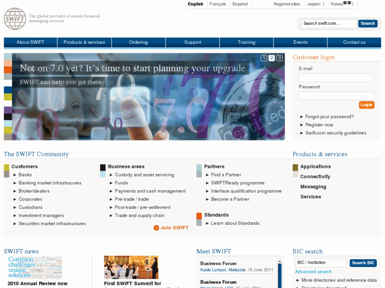The height and width of the screenshot is (288, 385).
Task: Open Payments and cash management link
Action: tap(150, 191)
